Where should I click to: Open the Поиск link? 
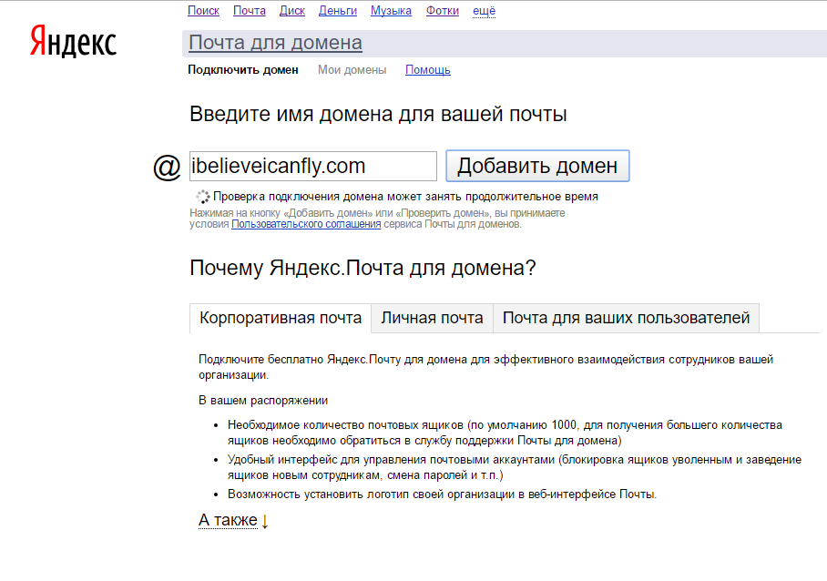[203, 11]
